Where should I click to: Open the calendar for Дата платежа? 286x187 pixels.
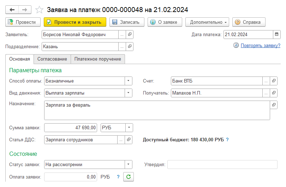click(x=277, y=34)
